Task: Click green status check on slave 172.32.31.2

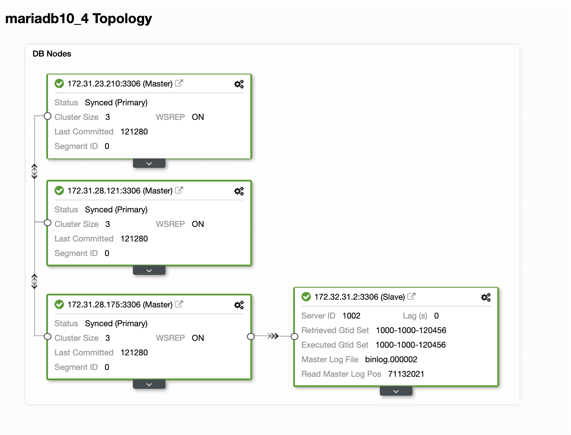Action: coord(307,297)
